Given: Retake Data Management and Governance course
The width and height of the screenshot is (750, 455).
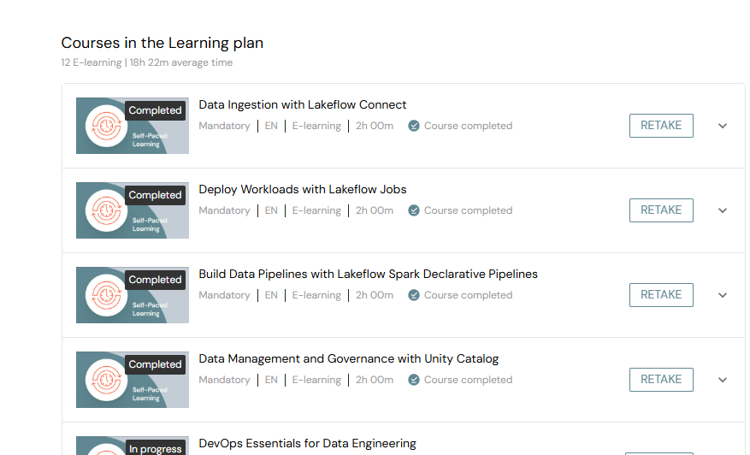Looking at the screenshot, I should (661, 380).
